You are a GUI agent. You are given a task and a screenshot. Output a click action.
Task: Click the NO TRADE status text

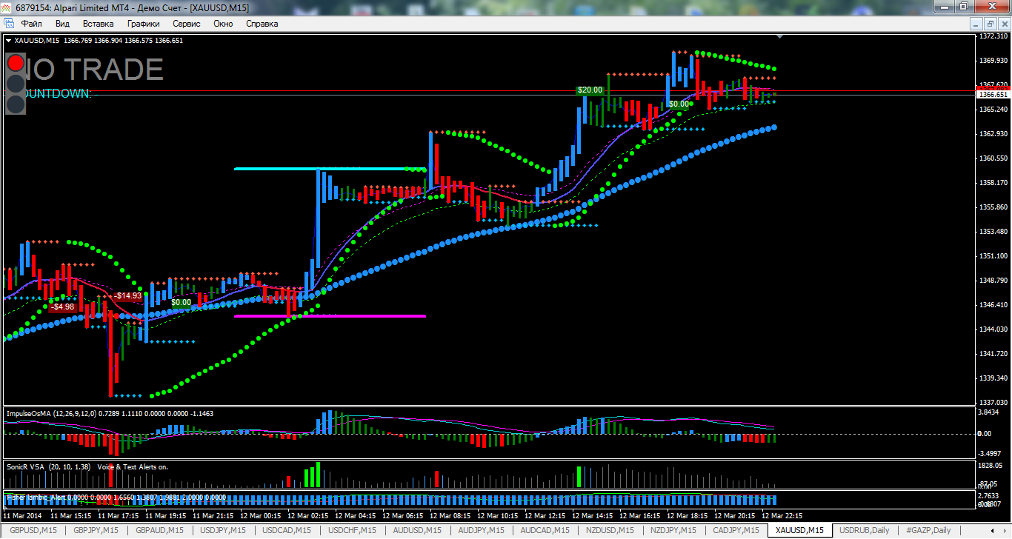[95, 70]
